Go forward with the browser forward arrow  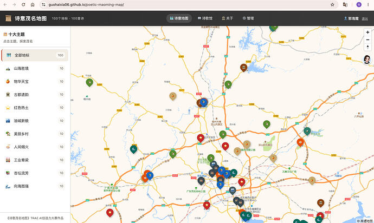coord(14,4)
